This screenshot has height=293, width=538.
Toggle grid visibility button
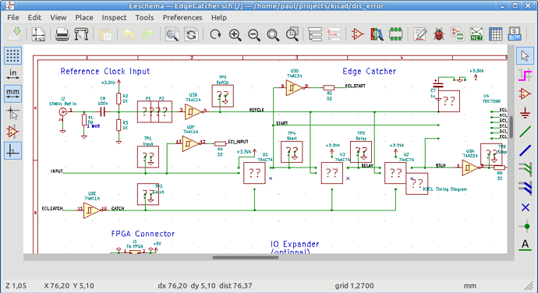pos(12,55)
